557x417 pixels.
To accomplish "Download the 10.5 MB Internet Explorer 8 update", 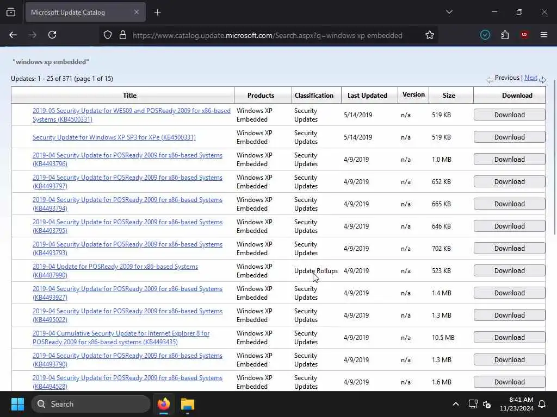I will tap(509, 338).
